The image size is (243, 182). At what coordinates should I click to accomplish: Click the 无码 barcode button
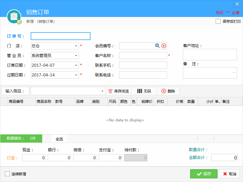point(144,91)
